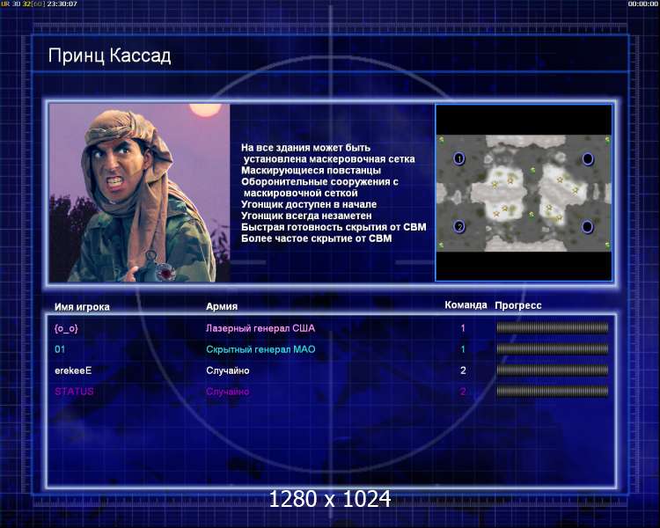This screenshot has height=528, width=660.
Task: Select the empty upper-right start position on minimap
Action: click(x=588, y=158)
